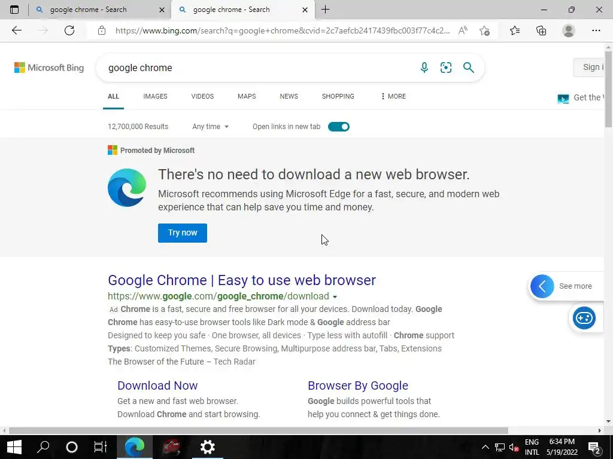Screen dimensions: 613x459
Task: Open the Settings gear in taskbar
Action: click(207, 447)
